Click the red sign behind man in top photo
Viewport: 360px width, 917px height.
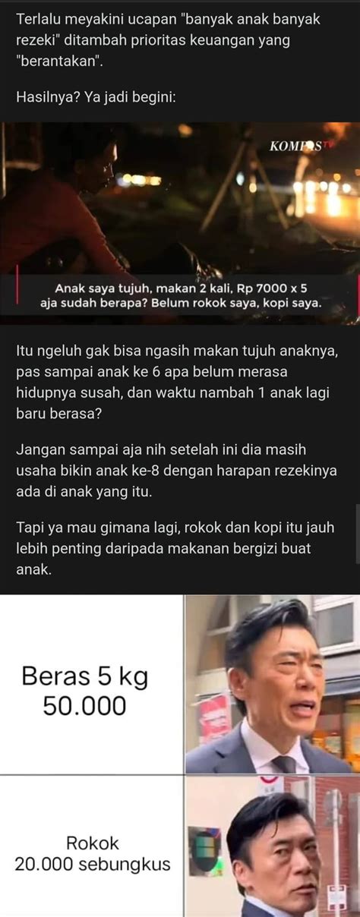pyautogui.click(x=214, y=717)
